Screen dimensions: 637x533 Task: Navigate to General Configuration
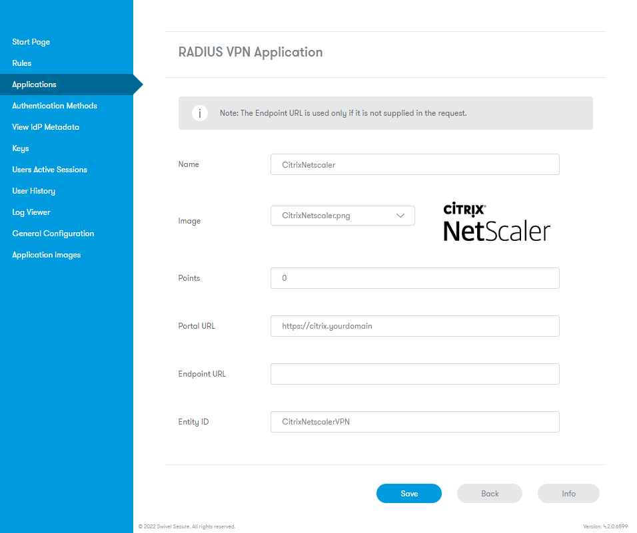[x=53, y=233]
